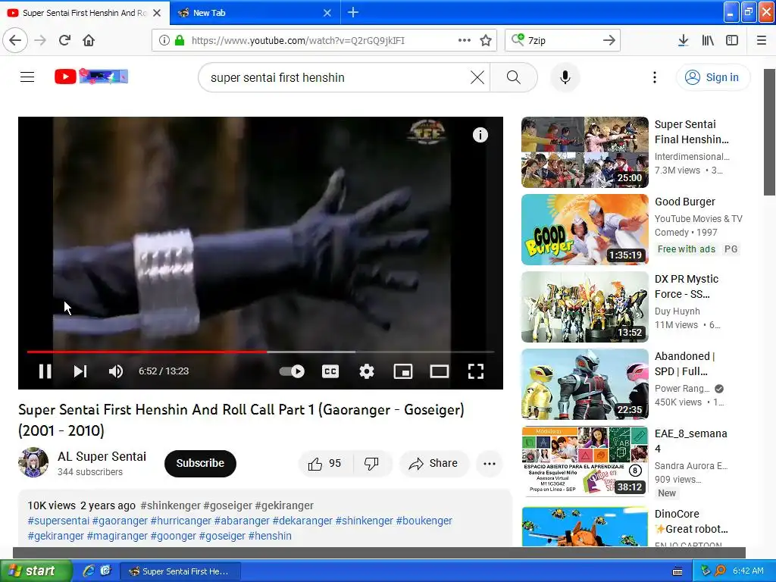Image resolution: width=776 pixels, height=582 pixels.
Task: Submit 7zip search with arrow button
Action: [609, 40]
